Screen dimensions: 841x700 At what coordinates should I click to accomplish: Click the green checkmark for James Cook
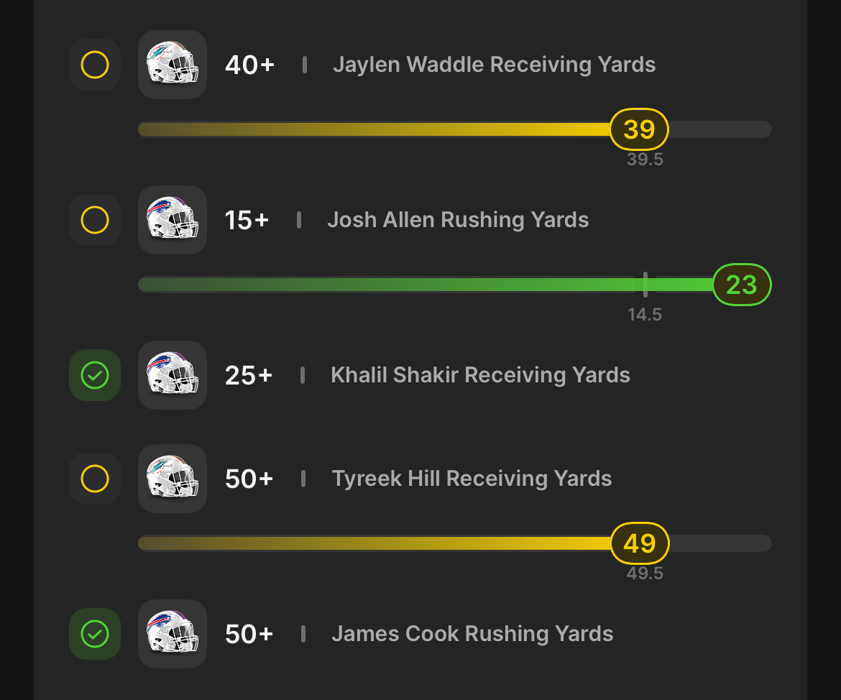pyautogui.click(x=95, y=633)
